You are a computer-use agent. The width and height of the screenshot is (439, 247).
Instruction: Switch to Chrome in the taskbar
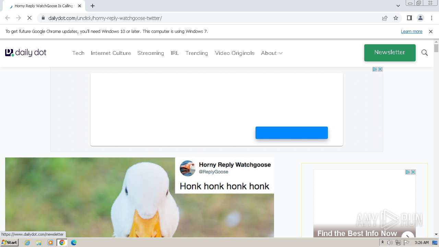[62, 243]
